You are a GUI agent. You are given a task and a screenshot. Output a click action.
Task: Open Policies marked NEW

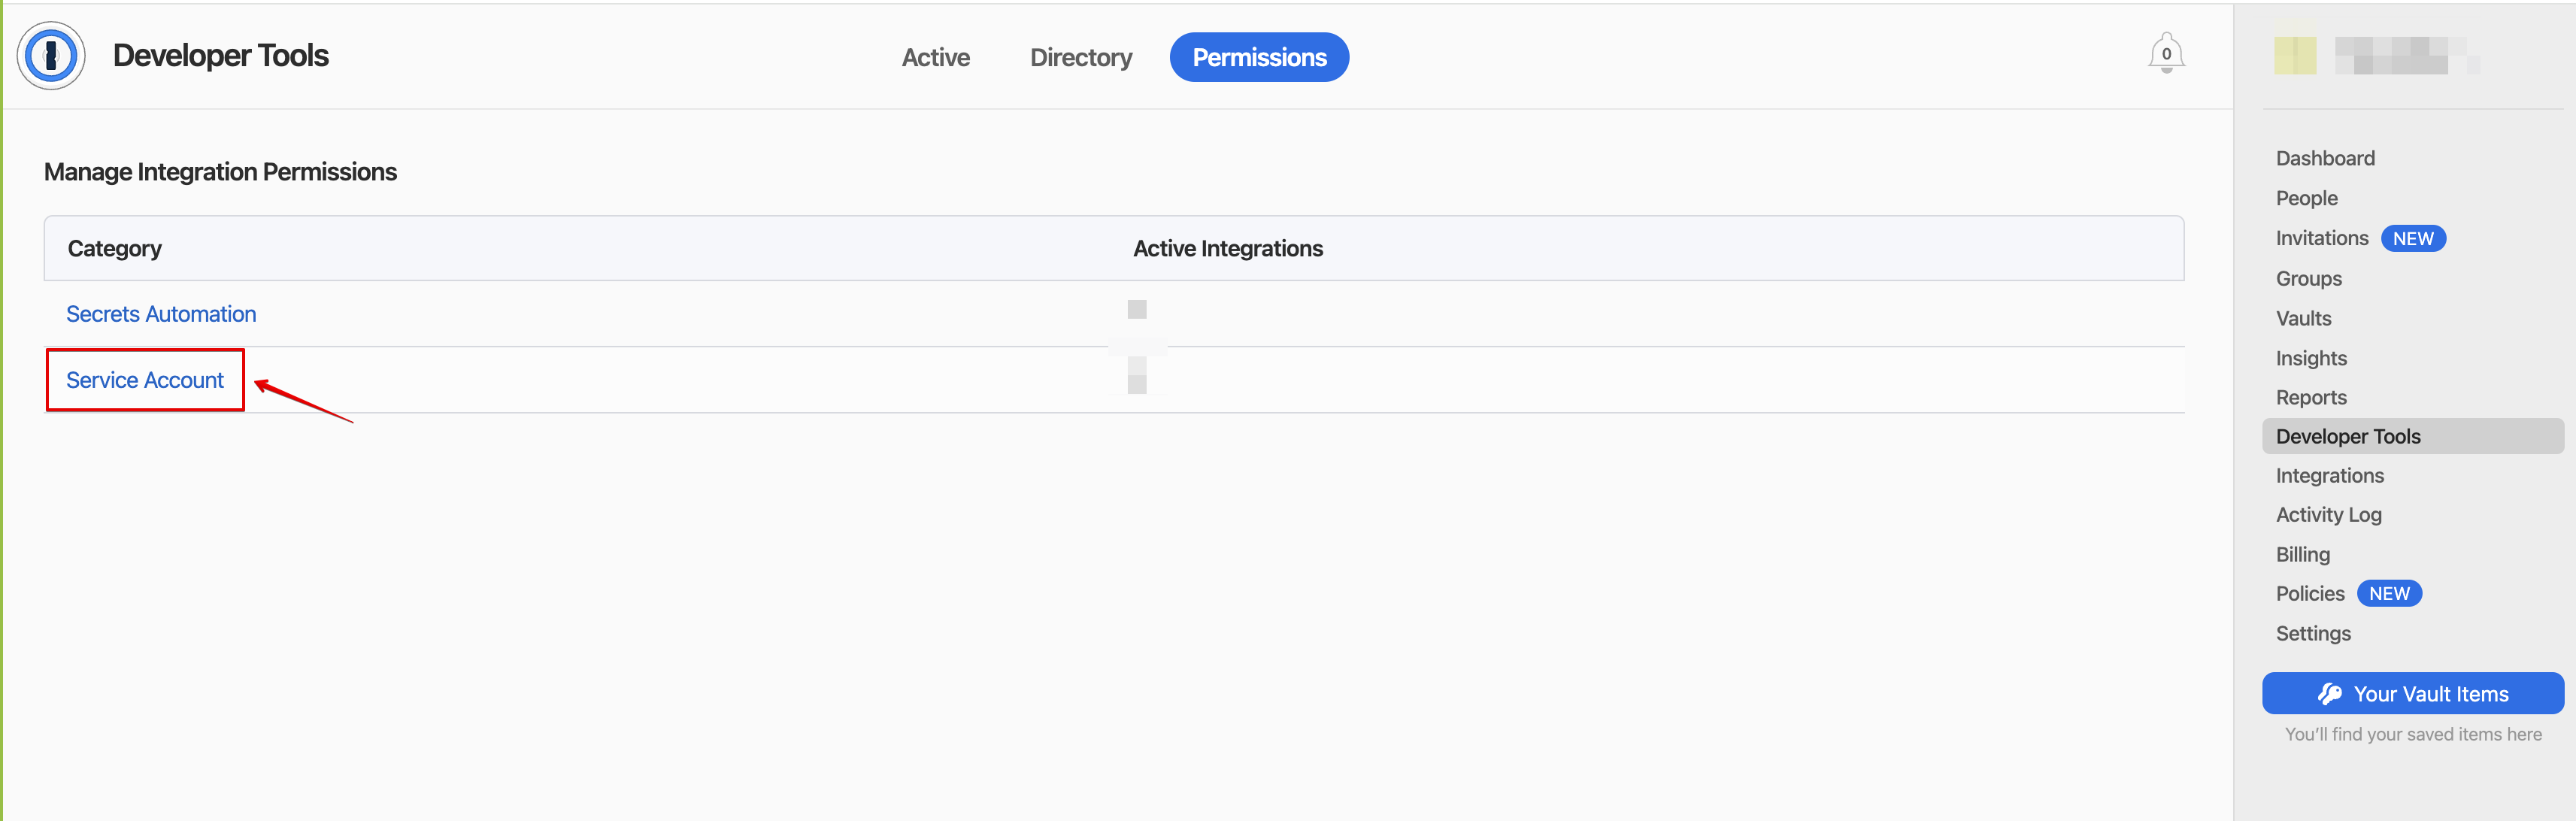point(2310,593)
